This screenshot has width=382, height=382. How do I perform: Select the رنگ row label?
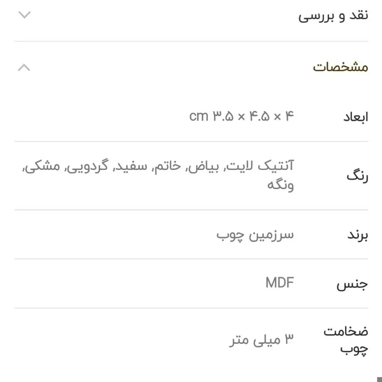click(358, 176)
